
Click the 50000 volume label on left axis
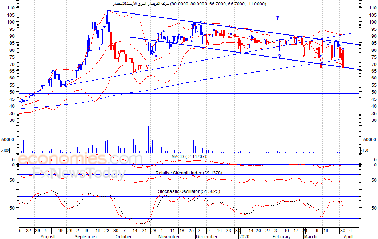[8, 140]
